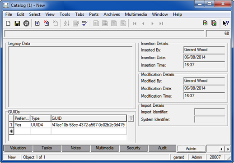Click the A-Z sort icon
The width and height of the screenshot is (234, 163).
pos(66,23)
